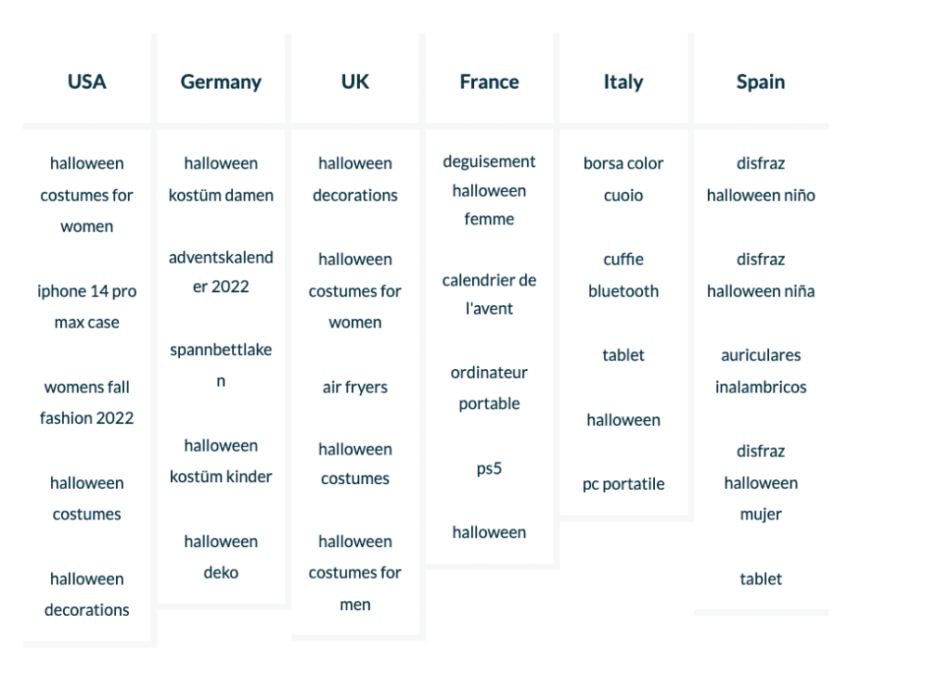
Task: Click "air fryers" in UK column
Action: [x=355, y=388]
